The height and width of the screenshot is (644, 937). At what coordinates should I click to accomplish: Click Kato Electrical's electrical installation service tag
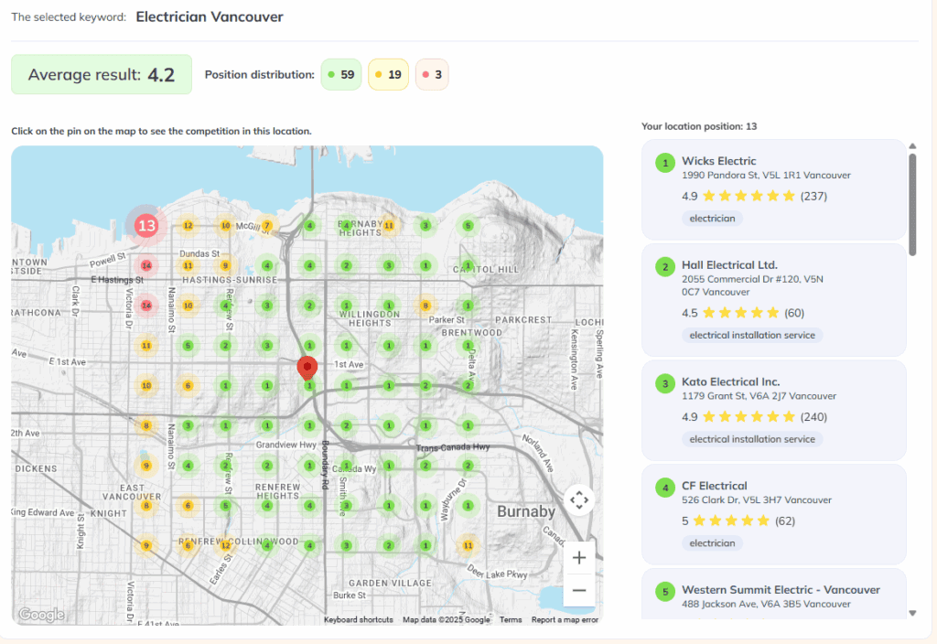pyautogui.click(x=752, y=439)
